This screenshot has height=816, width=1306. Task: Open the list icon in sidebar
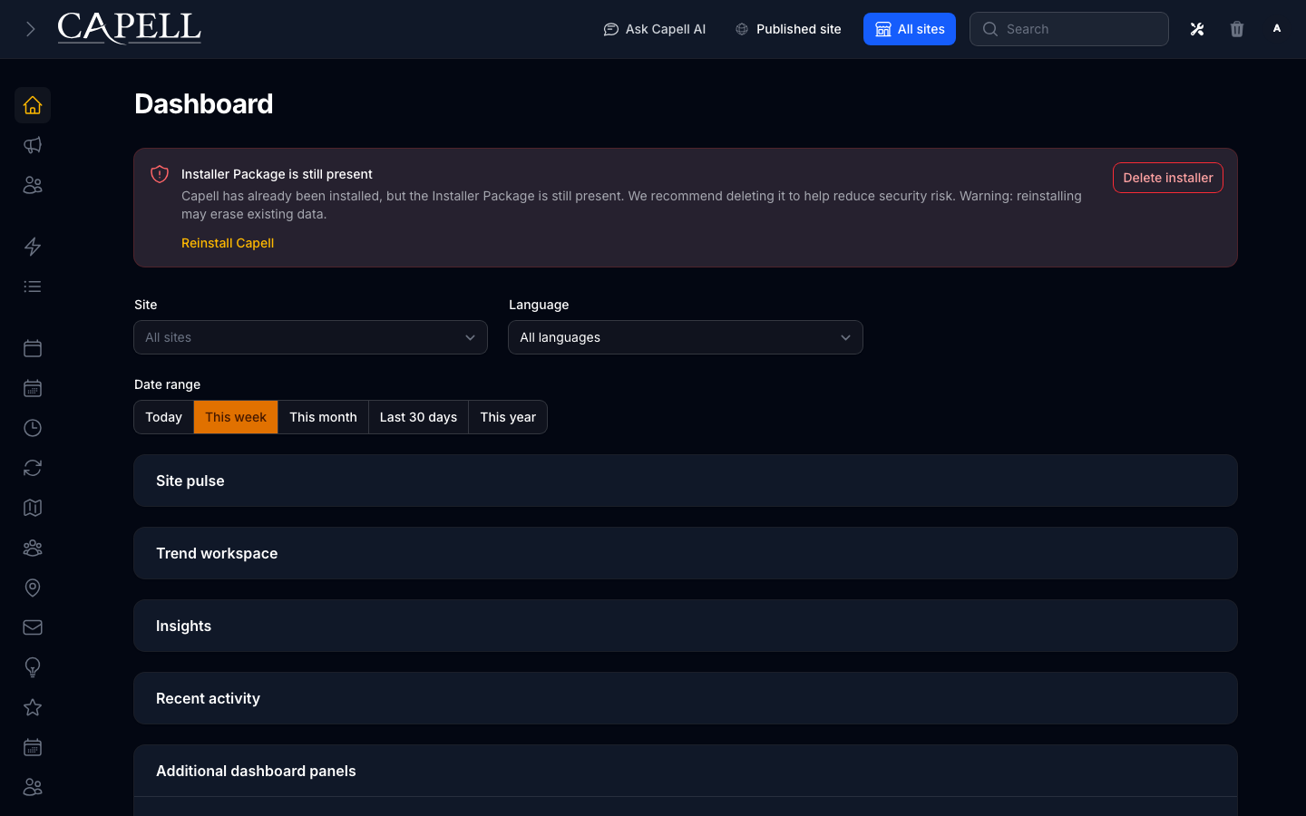tap(33, 287)
